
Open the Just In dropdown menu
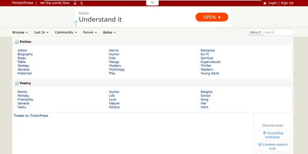click(41, 32)
